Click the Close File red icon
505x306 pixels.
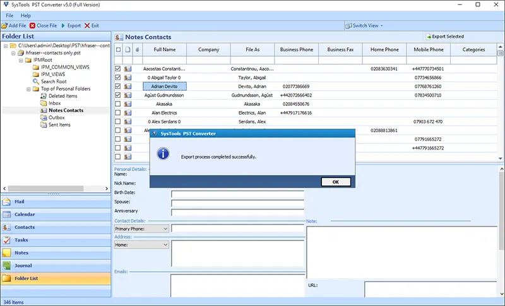click(32, 25)
